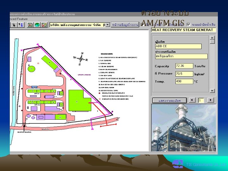Click the red hydrant legend symbol
Image resolution: width=228 pixels, height=171 pixels.
point(99,93)
